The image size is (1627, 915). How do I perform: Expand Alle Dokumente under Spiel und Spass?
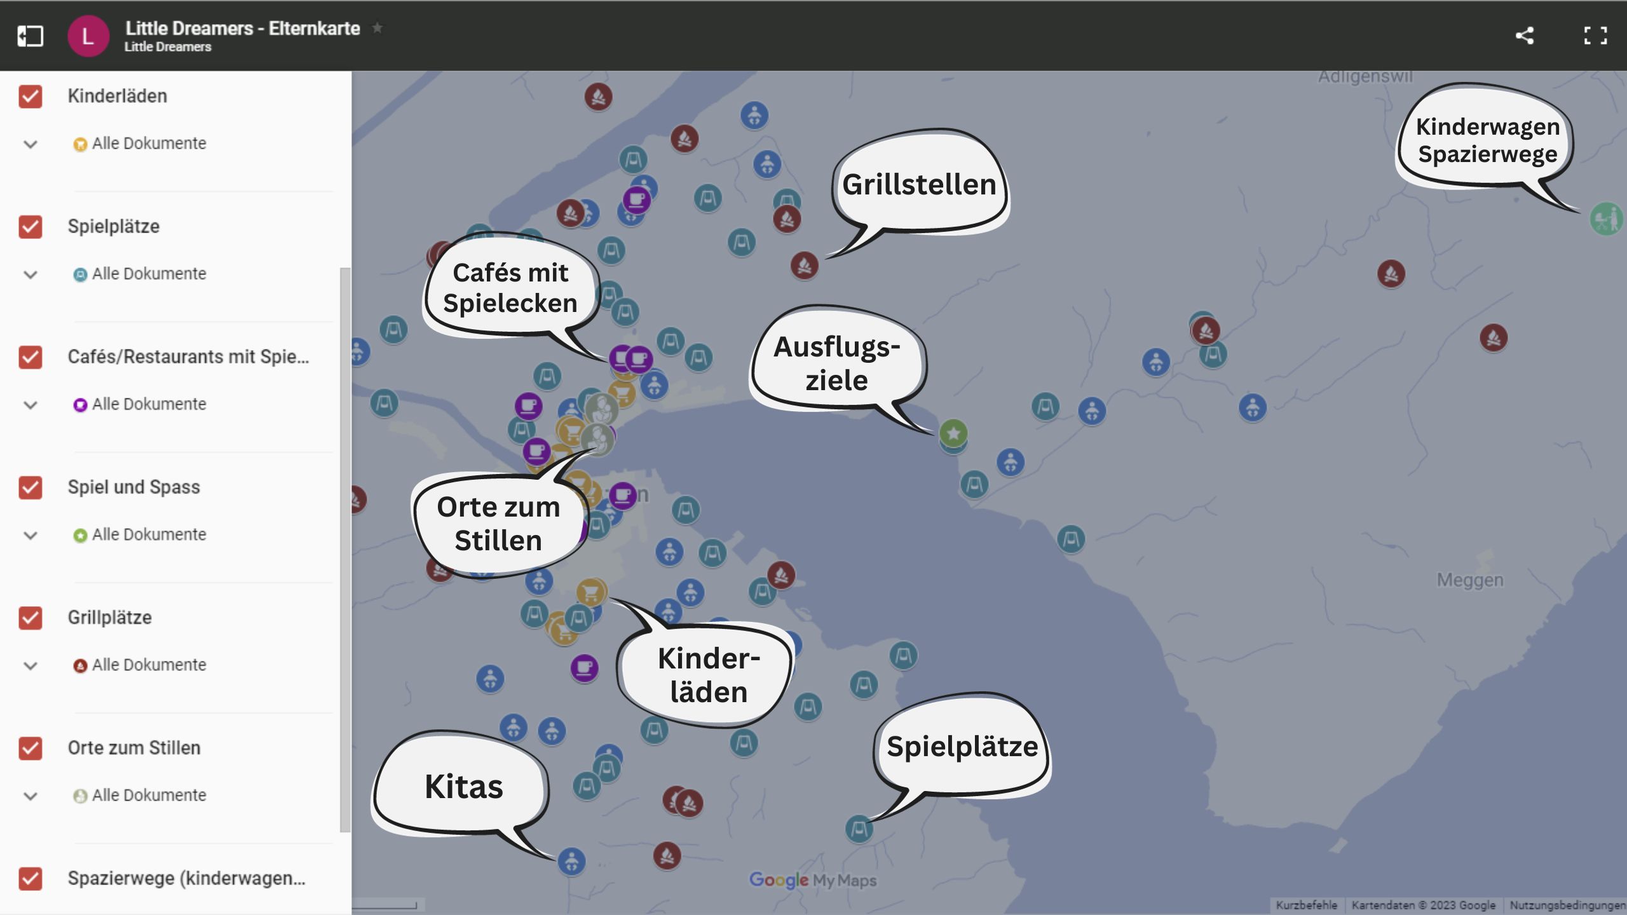pos(31,535)
